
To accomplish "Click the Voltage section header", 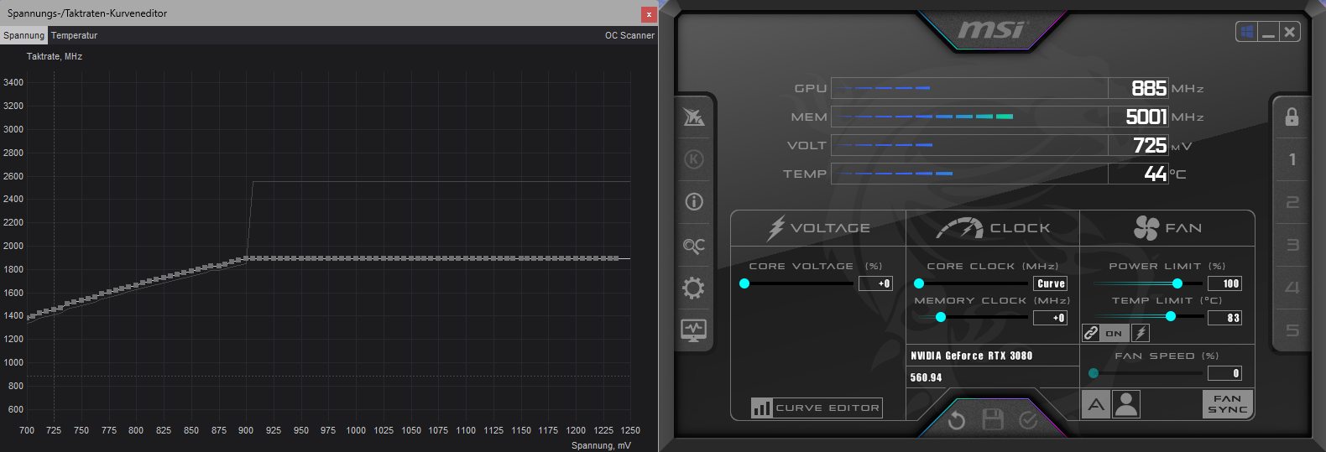I will pos(818,227).
